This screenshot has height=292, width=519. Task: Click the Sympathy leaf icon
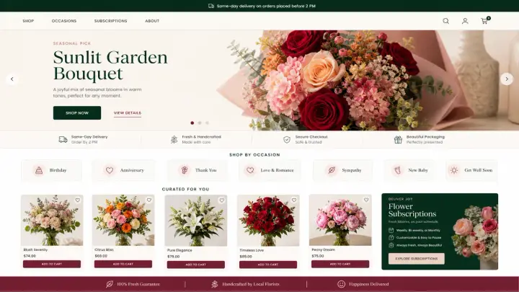tap(332, 170)
